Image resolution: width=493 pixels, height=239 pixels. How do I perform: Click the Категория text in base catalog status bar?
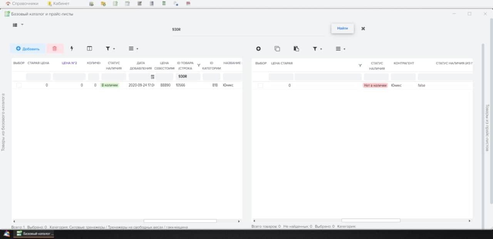click(119, 227)
